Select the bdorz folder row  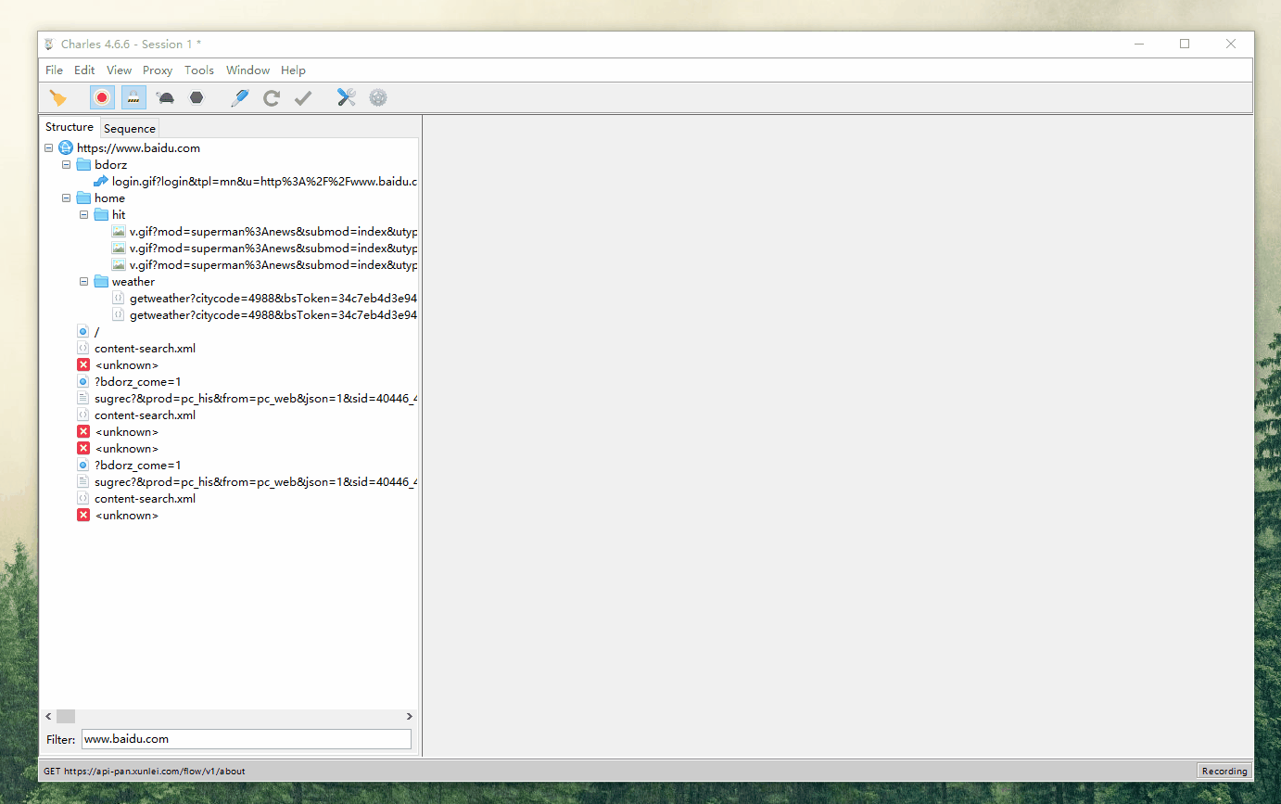pyautogui.click(x=102, y=165)
